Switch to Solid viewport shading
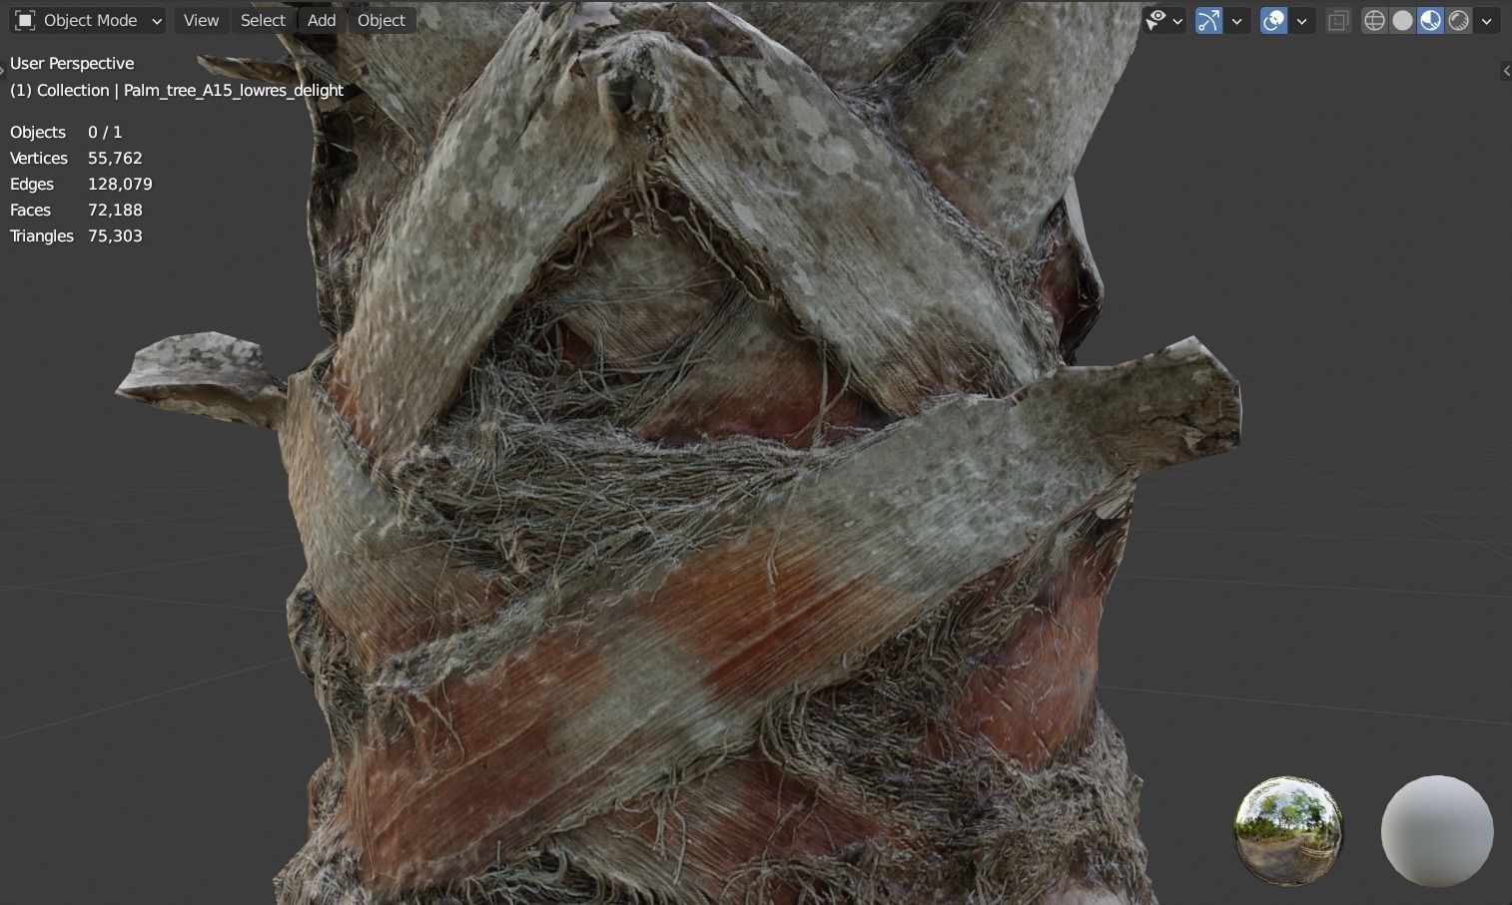This screenshot has width=1512, height=905. tap(1402, 20)
